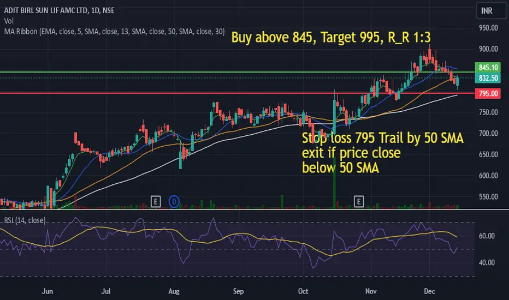Click the 750.00 price axis label

click(x=488, y=112)
